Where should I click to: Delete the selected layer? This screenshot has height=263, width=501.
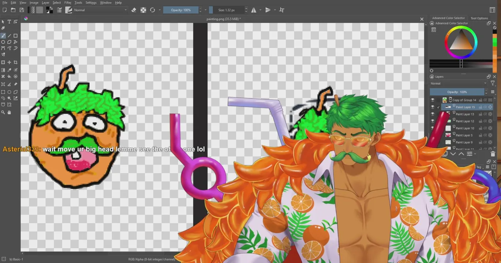tap(493, 154)
